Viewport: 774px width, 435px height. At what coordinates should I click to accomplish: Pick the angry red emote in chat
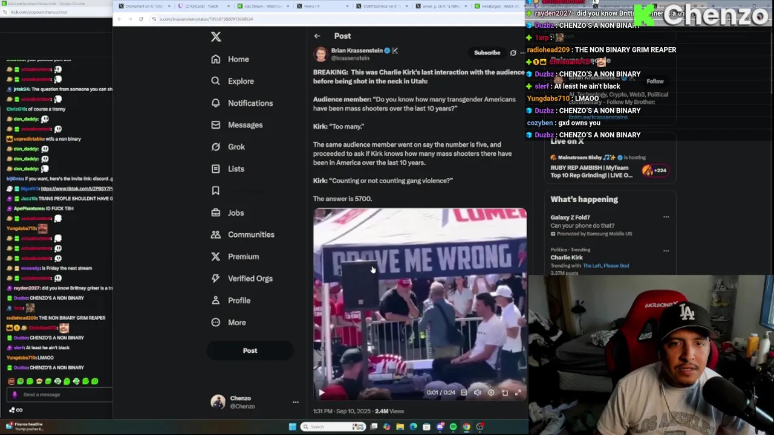point(11,381)
